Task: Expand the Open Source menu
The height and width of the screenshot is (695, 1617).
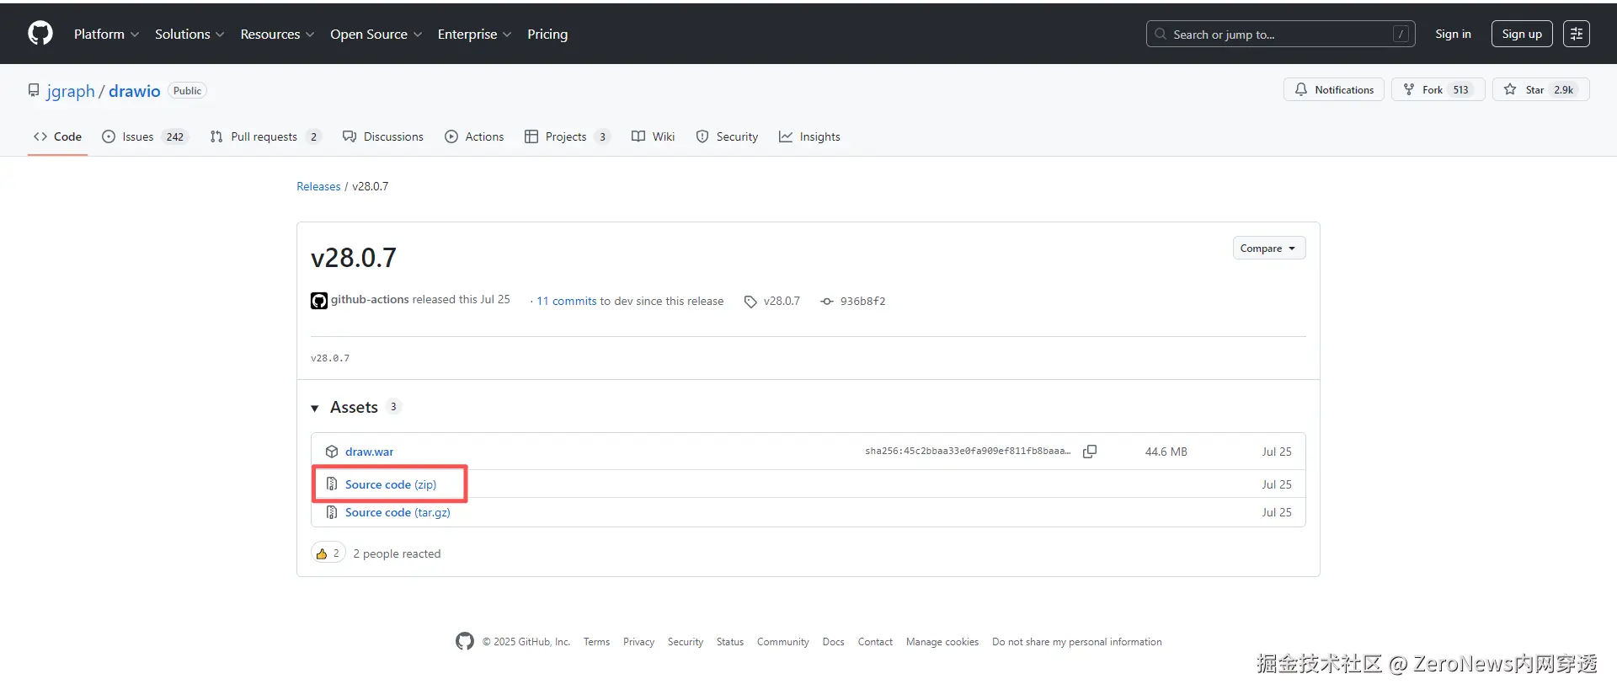Action: (376, 34)
